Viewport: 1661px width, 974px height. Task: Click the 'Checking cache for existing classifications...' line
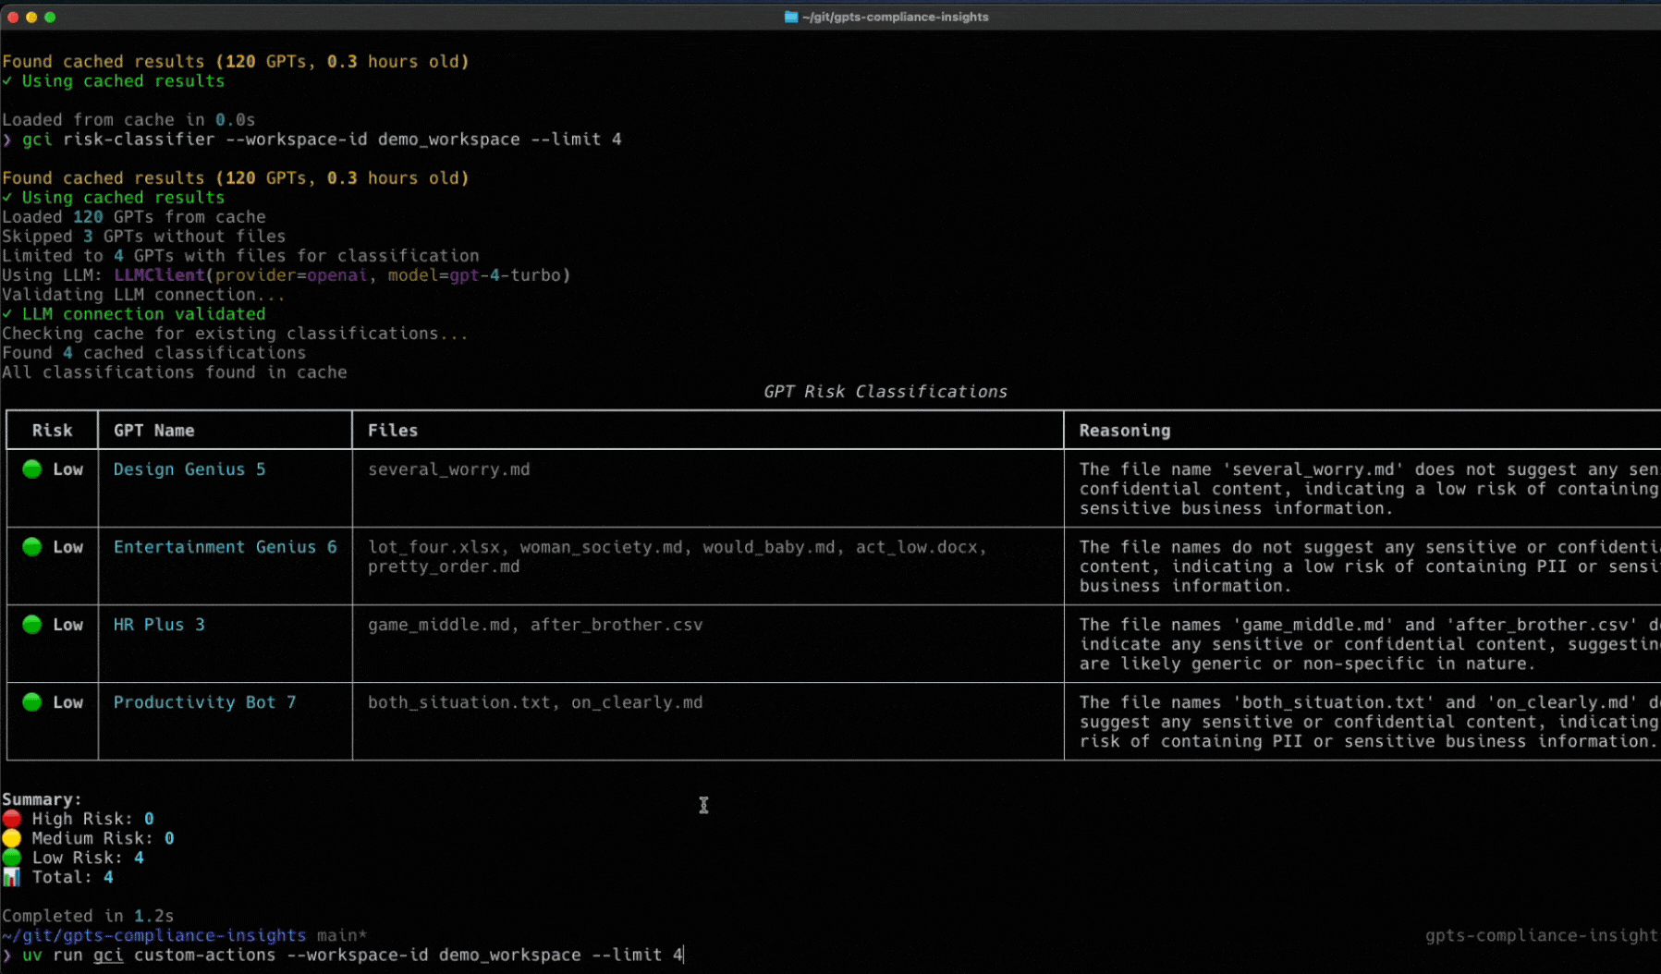tap(235, 334)
